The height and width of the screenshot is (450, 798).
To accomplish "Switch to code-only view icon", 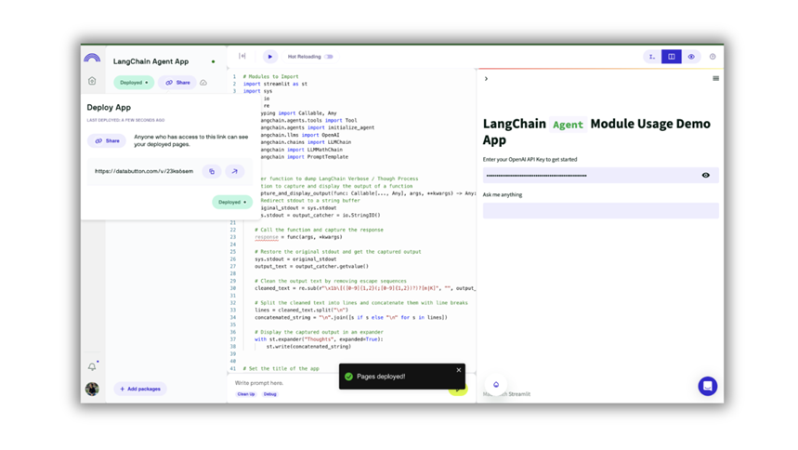I will (x=652, y=57).
